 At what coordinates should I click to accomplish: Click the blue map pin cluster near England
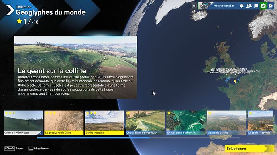tap(228, 79)
